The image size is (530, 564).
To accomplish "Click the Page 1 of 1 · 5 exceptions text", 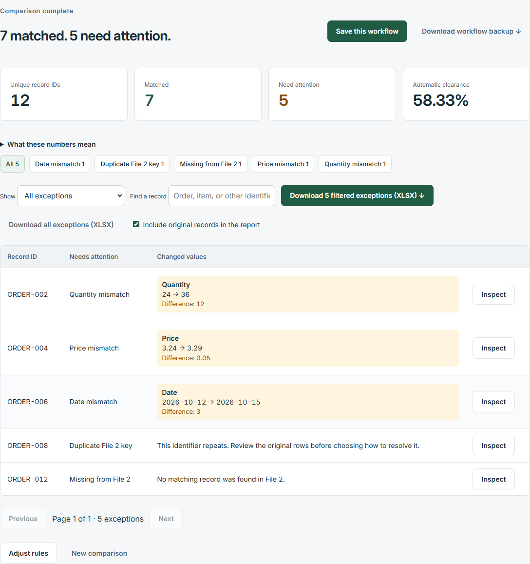I will pyautogui.click(x=98, y=519).
